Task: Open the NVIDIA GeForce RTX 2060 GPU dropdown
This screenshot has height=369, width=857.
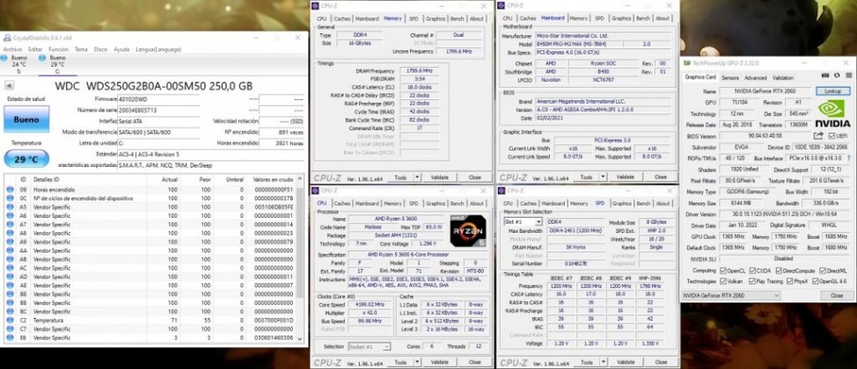Action: click(x=731, y=295)
